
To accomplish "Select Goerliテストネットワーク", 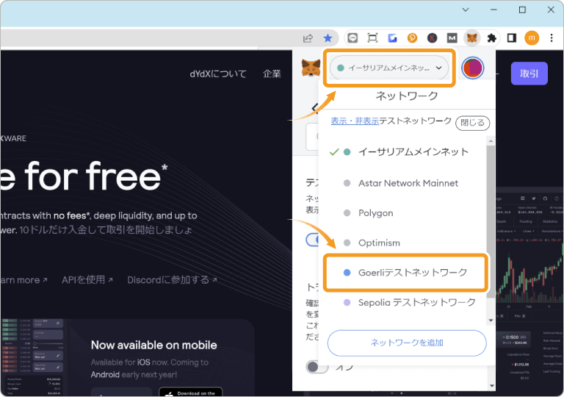I will (x=405, y=273).
